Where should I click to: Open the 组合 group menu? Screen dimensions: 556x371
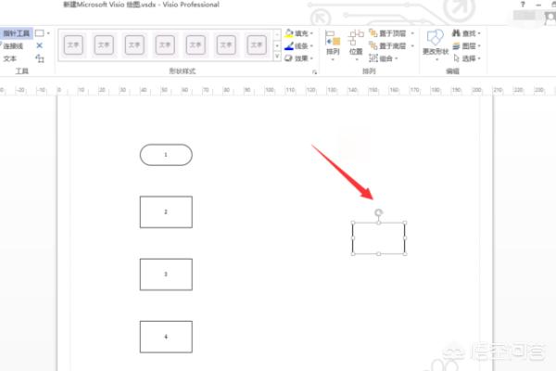(384, 58)
